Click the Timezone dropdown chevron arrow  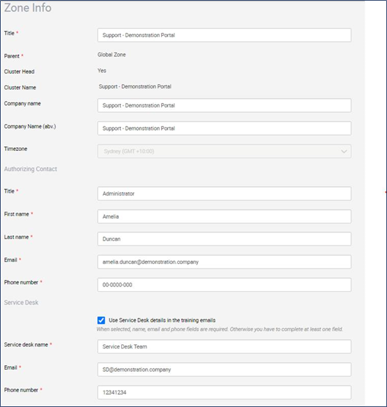tap(344, 152)
